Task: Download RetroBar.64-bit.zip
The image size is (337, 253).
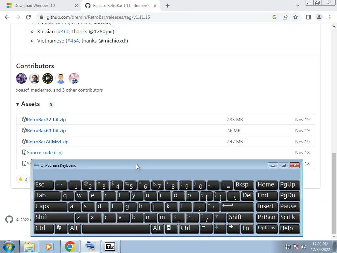Action: pos(46,130)
